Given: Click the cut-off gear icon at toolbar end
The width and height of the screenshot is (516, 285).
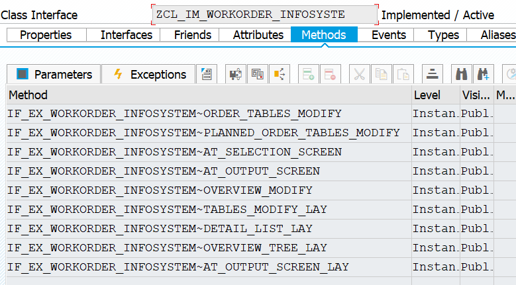Looking at the screenshot, I should coord(509,74).
